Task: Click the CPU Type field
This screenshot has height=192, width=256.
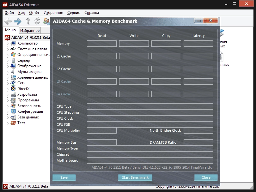Action: tap(150, 106)
